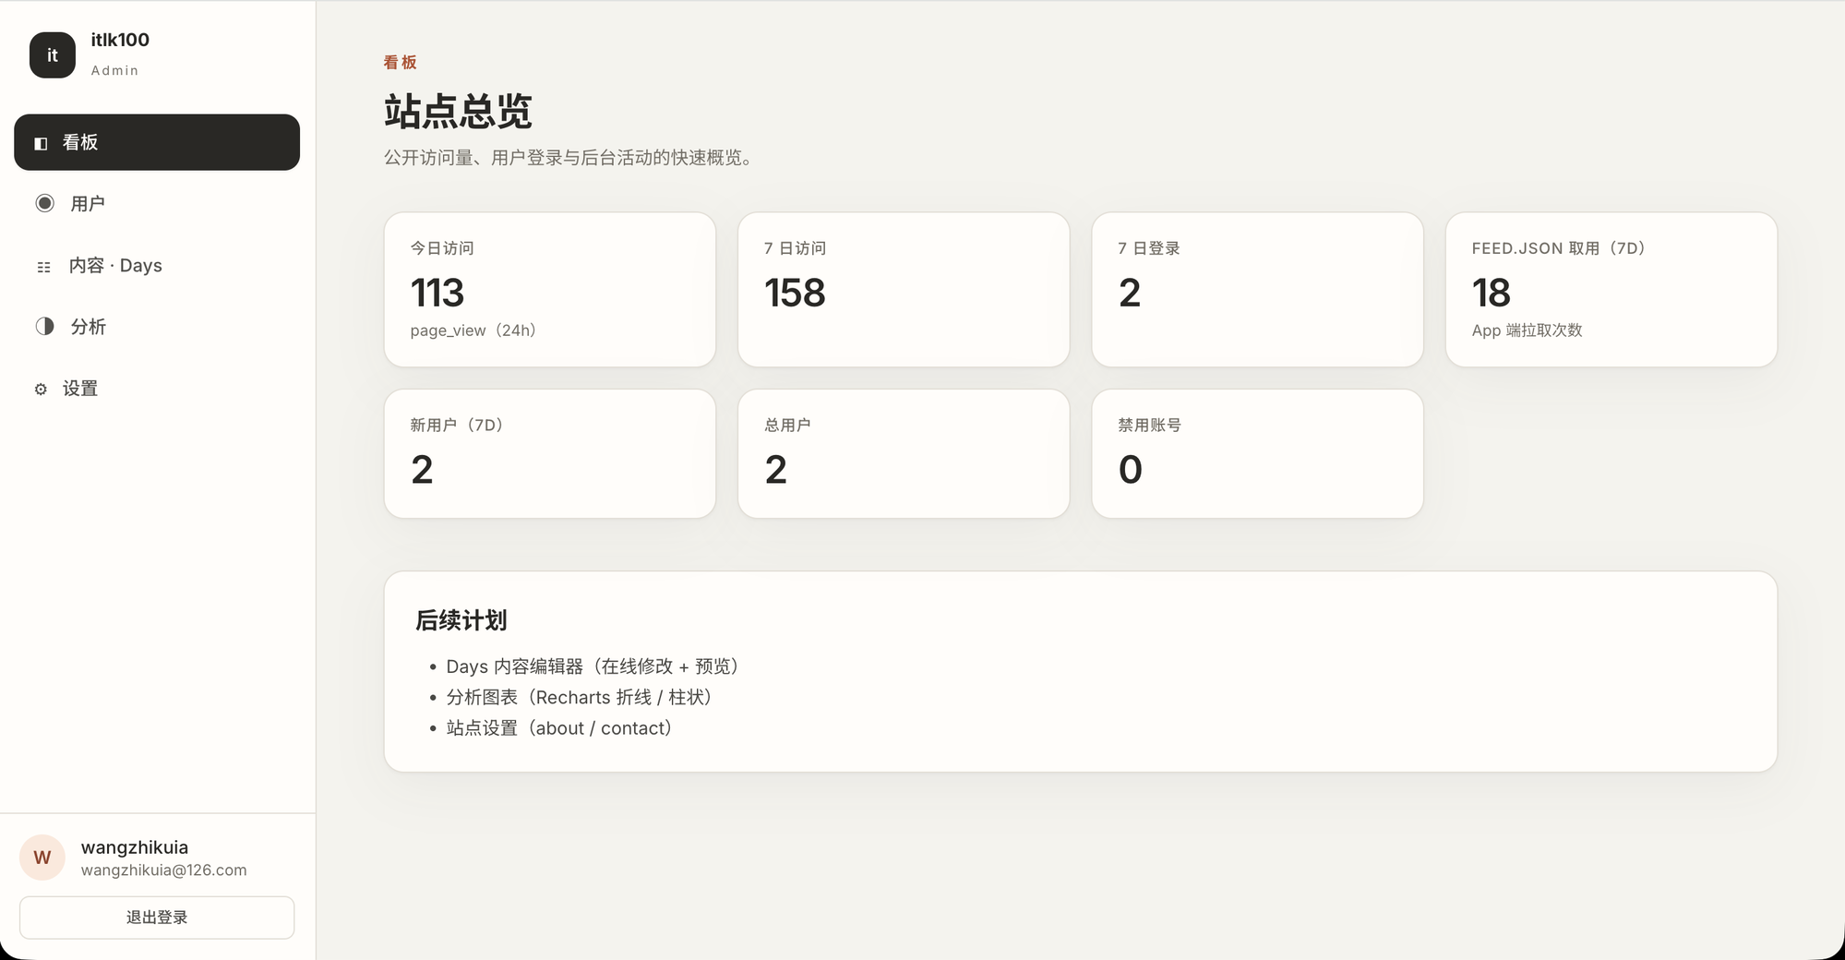
Task: Click the 'W' user avatar
Action: [x=42, y=858]
